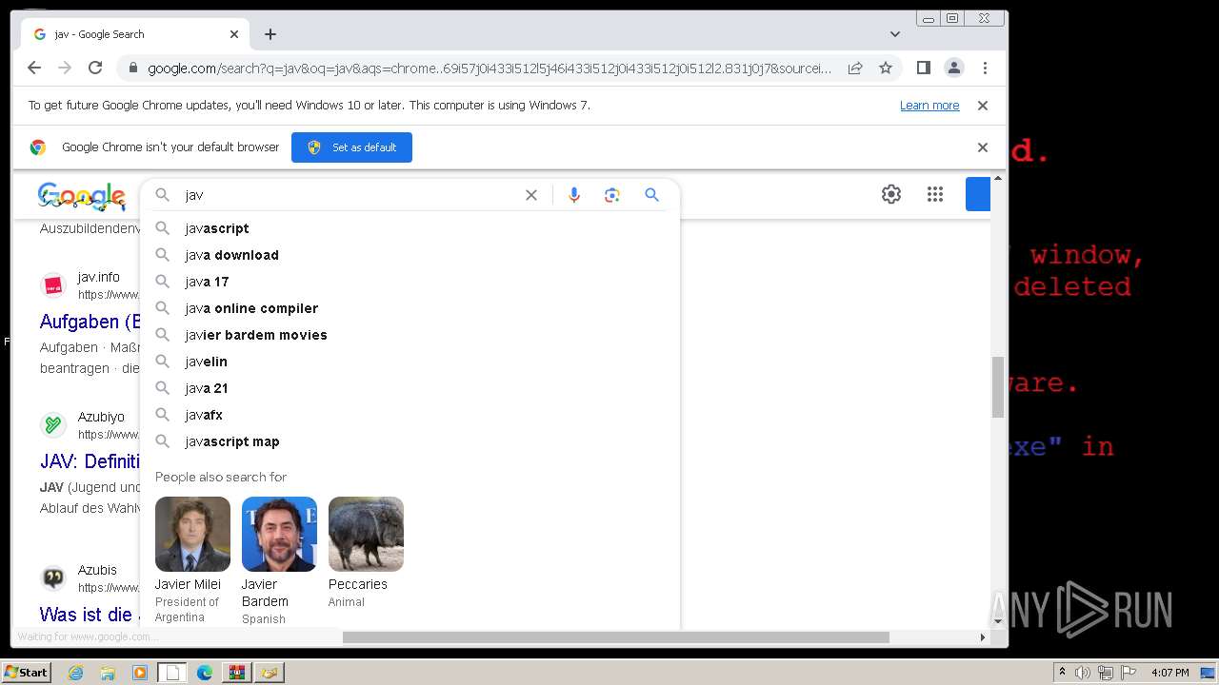Bookmark this page with the star icon
1219x685 pixels.
click(886, 68)
